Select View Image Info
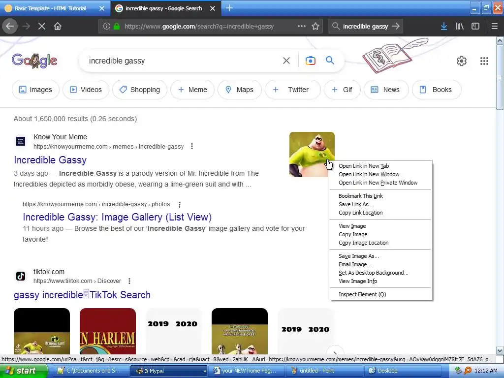This screenshot has height=378, width=504. tap(380, 281)
